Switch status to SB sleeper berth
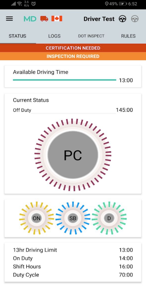This screenshot has height=299, width=146. pyautogui.click(x=73, y=218)
